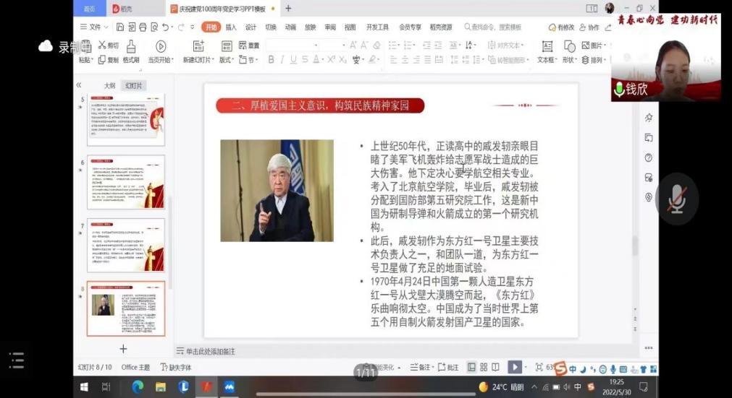Click the 形状 shapes icon
This screenshot has height=398, width=732.
tap(569, 46)
